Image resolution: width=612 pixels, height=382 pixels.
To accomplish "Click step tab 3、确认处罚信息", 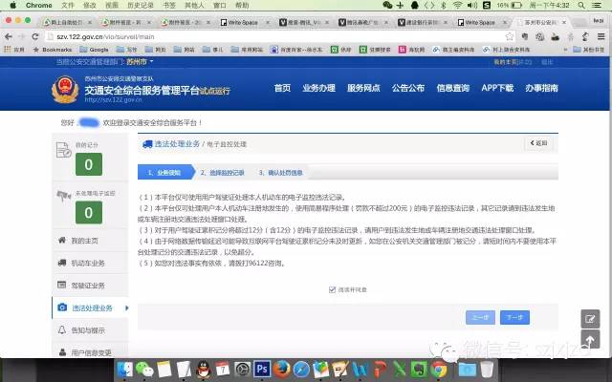I will click(280, 172).
